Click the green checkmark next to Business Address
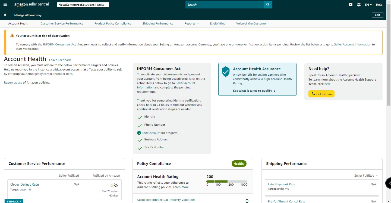This screenshot has width=391, height=203. click(x=140, y=140)
